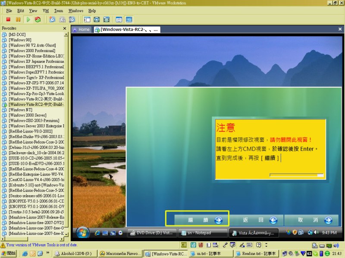This screenshot has width=345, height=258.
Task: Open Internet Explorer in guest quick launch
Action: 97,233
